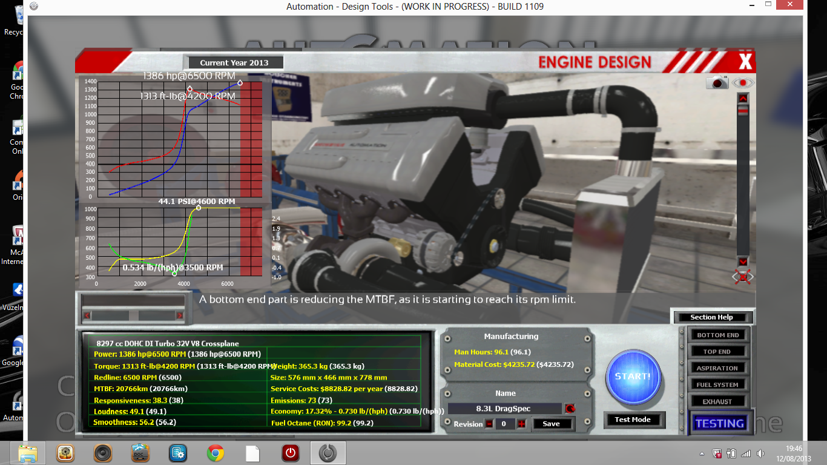Click the Size 576 mm stat

click(329, 377)
